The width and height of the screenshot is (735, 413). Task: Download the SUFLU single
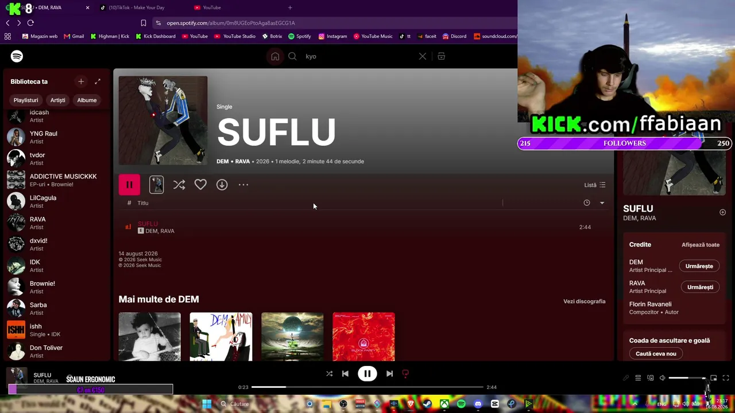click(222, 185)
